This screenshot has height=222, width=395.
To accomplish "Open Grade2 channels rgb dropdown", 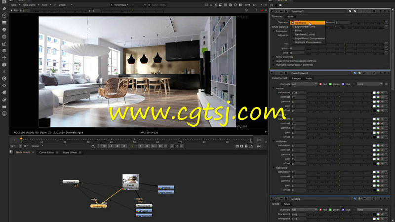I will (304, 210).
